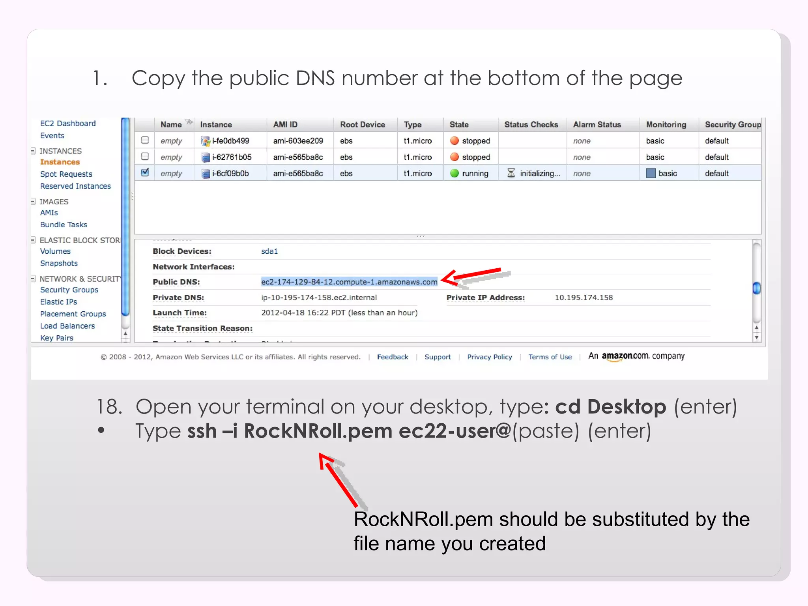Click the tag icon beside Name column header
Screen dimensions: 808x606
[189, 122]
